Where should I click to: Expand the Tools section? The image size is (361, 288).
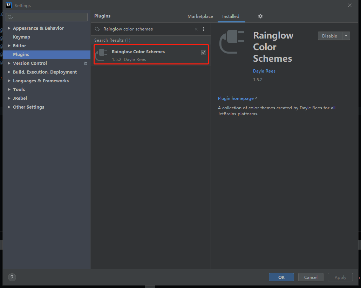pos(9,89)
